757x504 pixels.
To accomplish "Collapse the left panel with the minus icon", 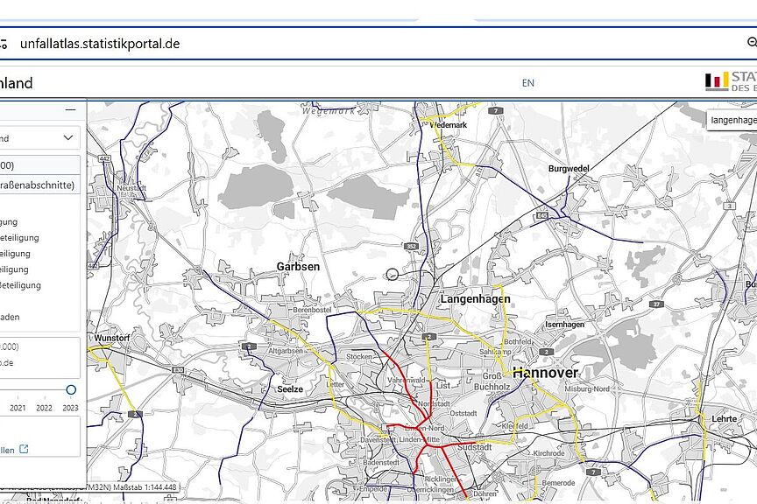I will [70, 109].
